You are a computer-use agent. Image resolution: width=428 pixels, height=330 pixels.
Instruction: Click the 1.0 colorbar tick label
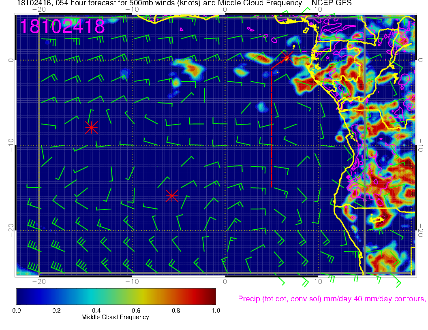click(x=216, y=311)
